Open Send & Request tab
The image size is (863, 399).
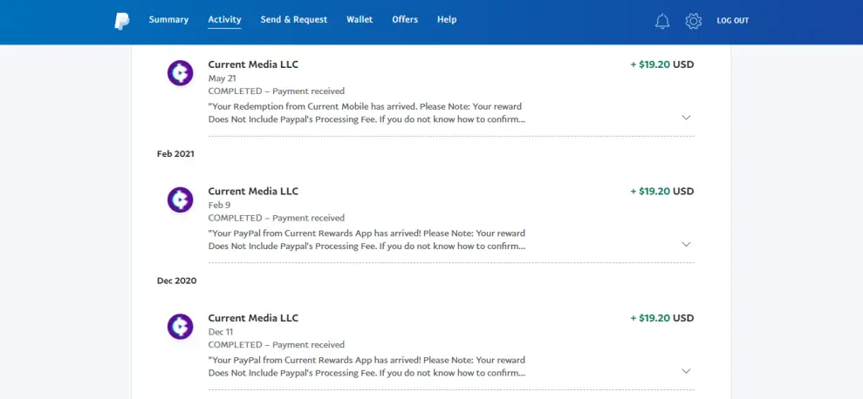294,20
